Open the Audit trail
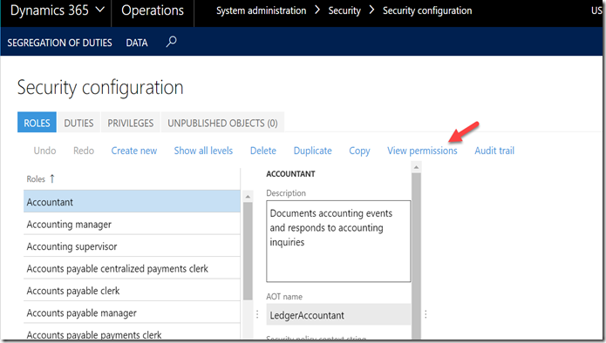Screen dimensions: 606x343 [x=494, y=151]
